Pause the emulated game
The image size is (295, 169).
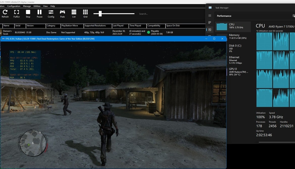click(40, 14)
